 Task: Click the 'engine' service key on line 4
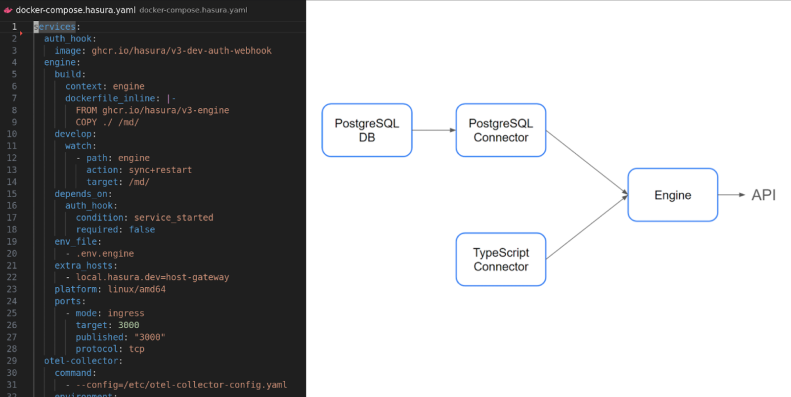tap(60, 62)
